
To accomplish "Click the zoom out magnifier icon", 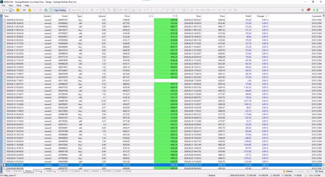I will pyautogui.click(x=109, y=10).
